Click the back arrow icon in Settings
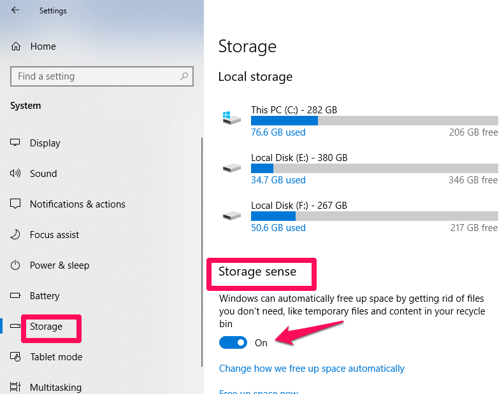This screenshot has height=394, width=504. (15, 10)
